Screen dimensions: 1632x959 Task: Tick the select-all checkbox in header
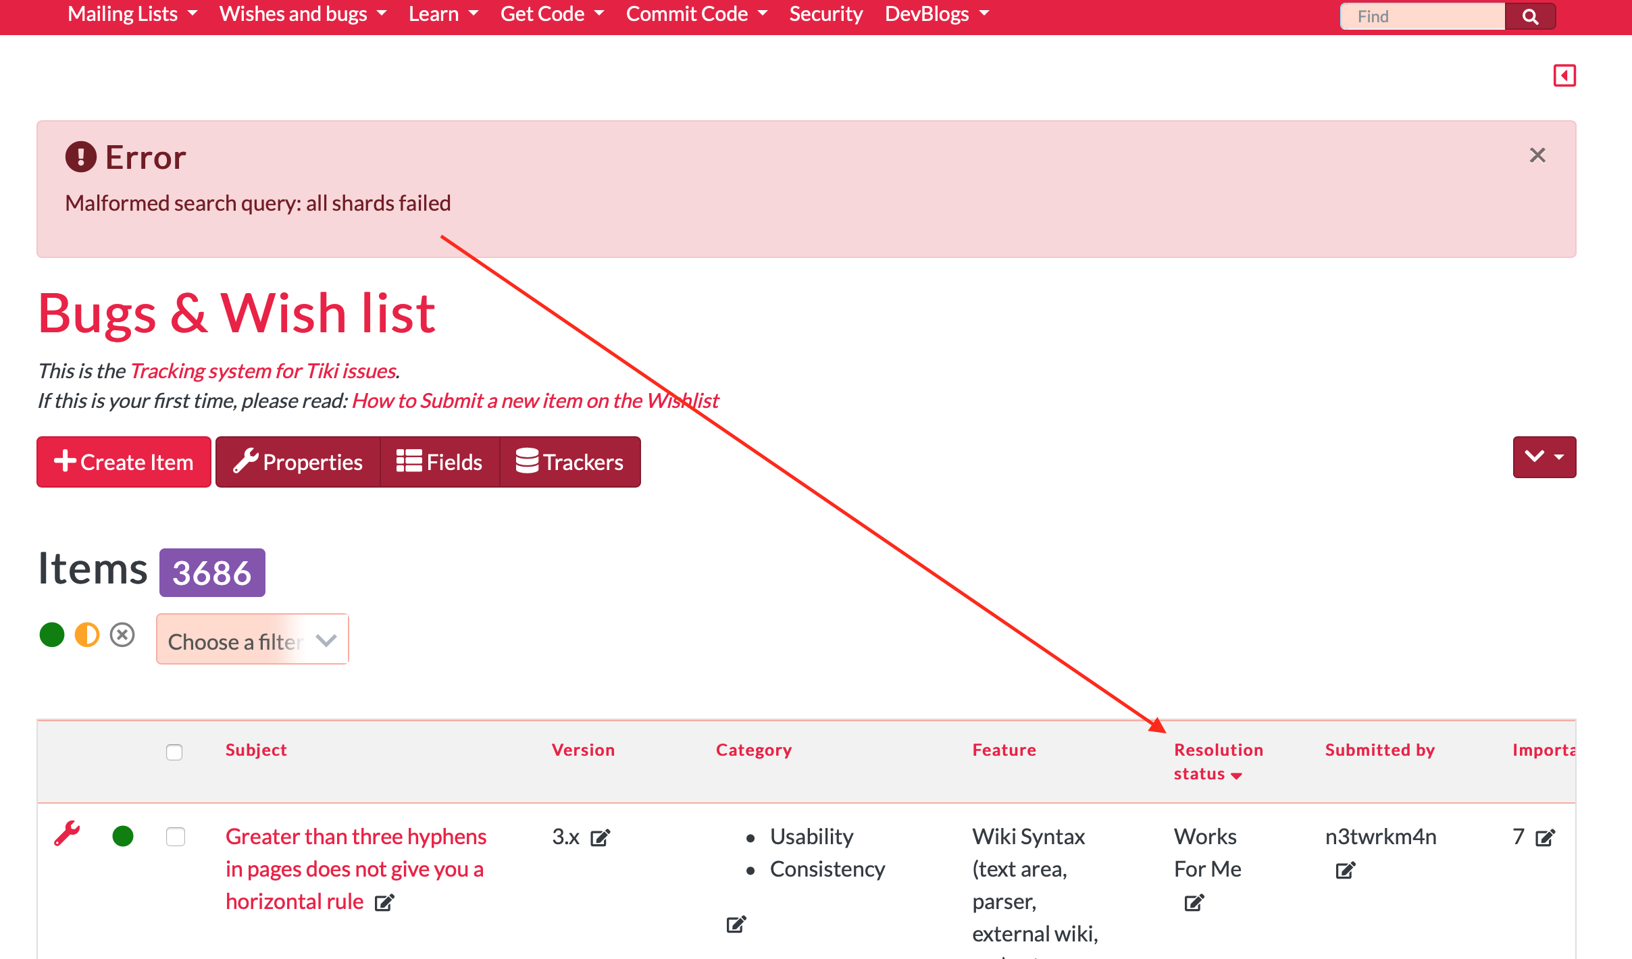174,752
